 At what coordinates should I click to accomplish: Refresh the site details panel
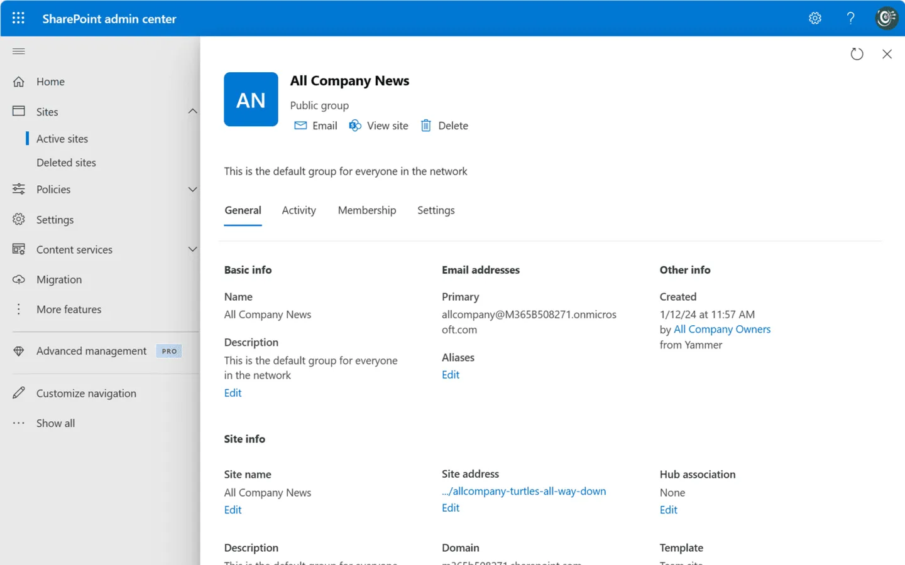click(857, 54)
